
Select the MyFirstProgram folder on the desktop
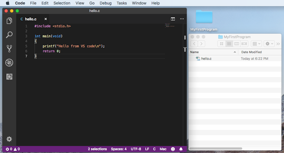coord(204,20)
